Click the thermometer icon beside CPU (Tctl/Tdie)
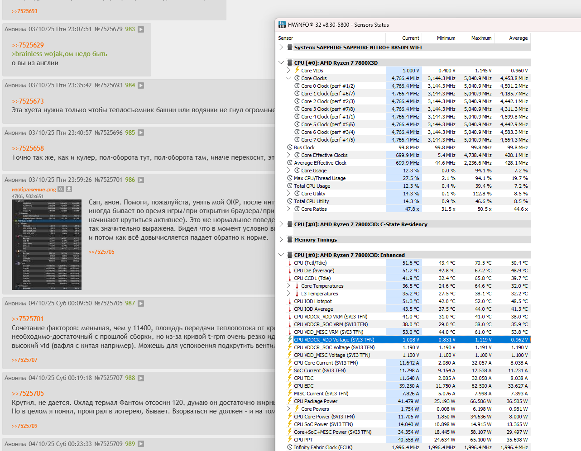The image size is (581, 451). coord(290,263)
